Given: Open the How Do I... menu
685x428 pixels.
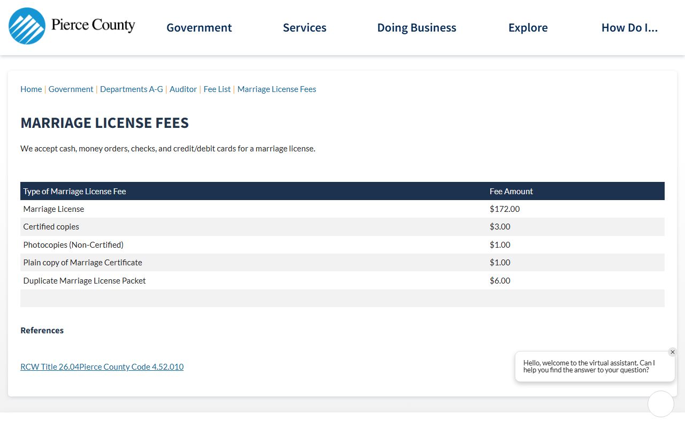Looking at the screenshot, I should pos(629,28).
